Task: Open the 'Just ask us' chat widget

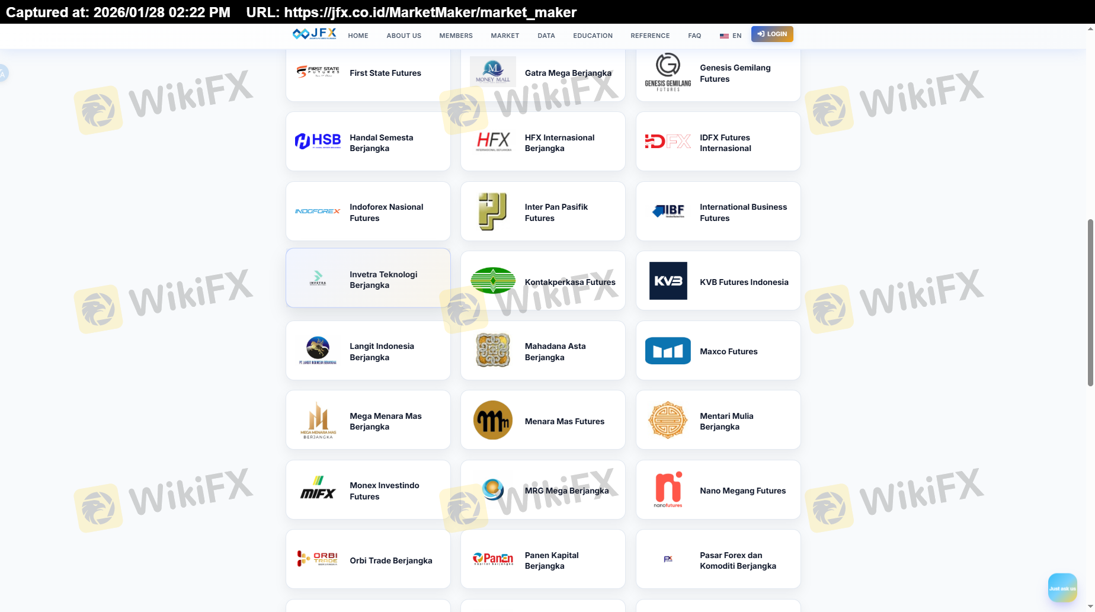Action: pos(1062,588)
